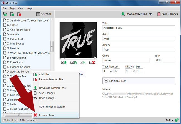Click remove album art icon

point(92,63)
